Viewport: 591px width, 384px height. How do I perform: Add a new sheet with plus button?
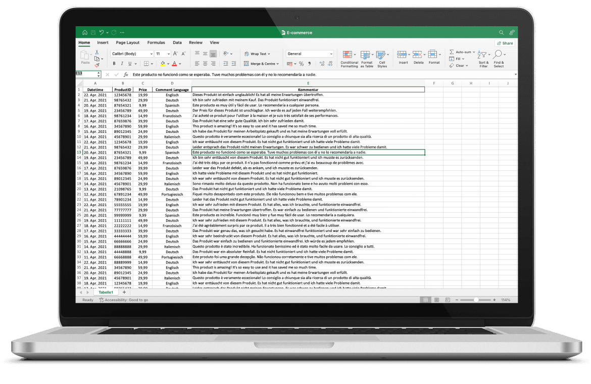click(124, 292)
